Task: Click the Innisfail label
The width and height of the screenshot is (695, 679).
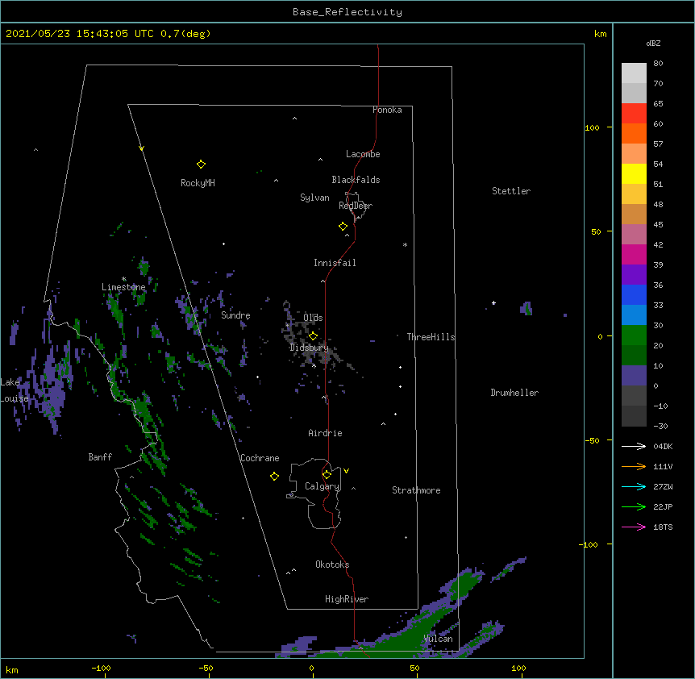Action: coord(335,263)
